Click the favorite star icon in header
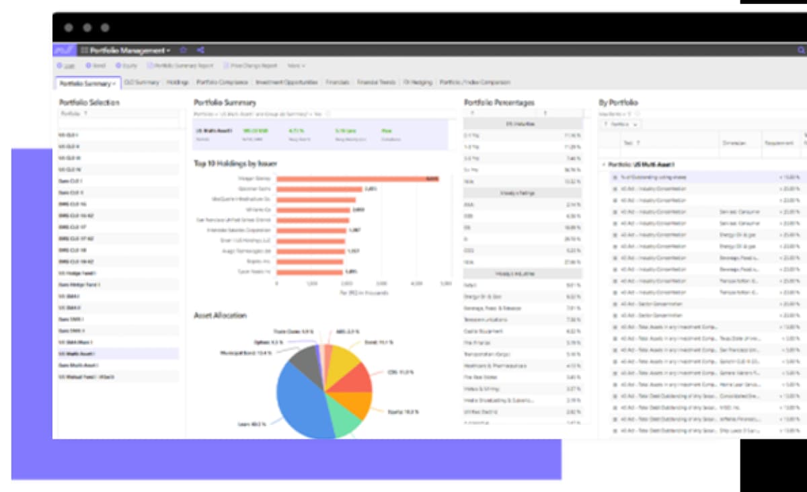The width and height of the screenshot is (807, 492). [183, 50]
